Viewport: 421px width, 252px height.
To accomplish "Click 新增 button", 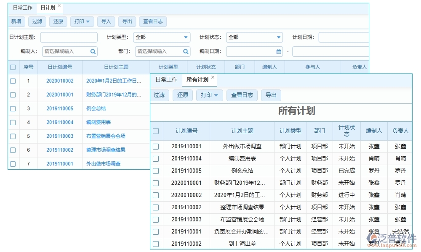I will [16, 21].
